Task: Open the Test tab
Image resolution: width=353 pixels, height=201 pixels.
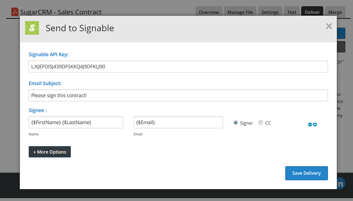Action: tap(292, 12)
